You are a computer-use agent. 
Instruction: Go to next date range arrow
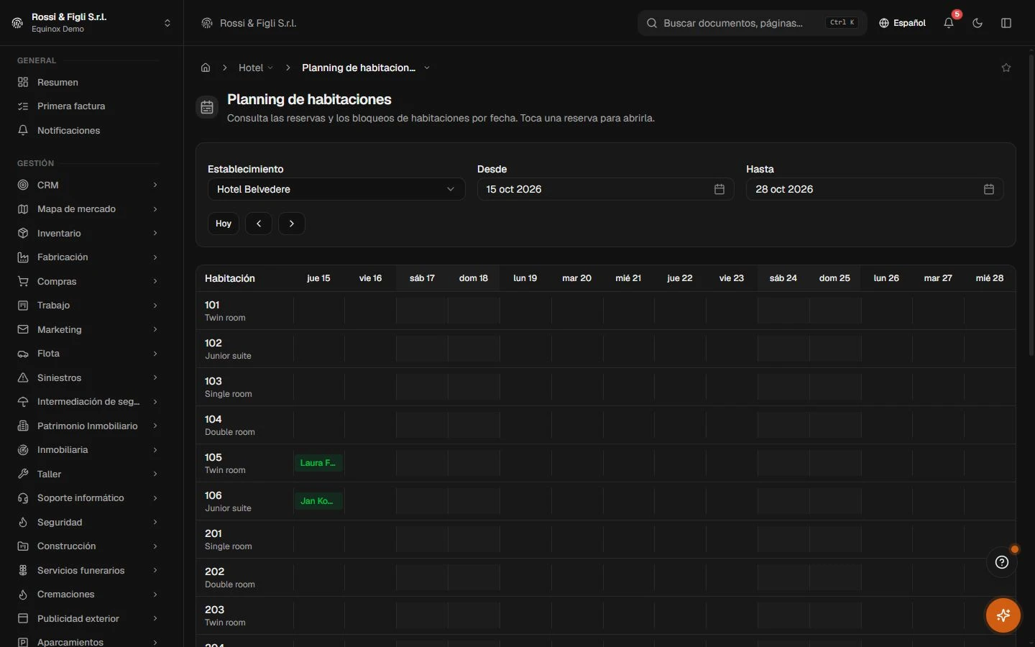[x=292, y=224]
